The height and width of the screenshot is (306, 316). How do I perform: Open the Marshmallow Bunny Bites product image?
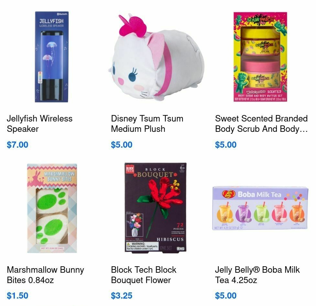click(52, 208)
